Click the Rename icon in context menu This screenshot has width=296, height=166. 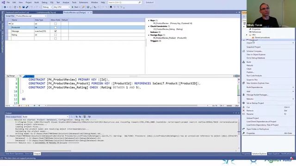[244, 114]
